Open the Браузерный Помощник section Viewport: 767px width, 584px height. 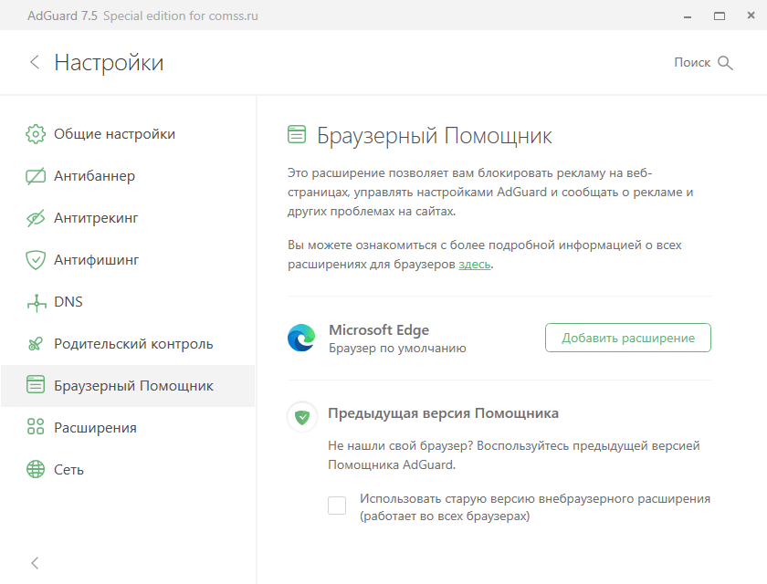133,386
